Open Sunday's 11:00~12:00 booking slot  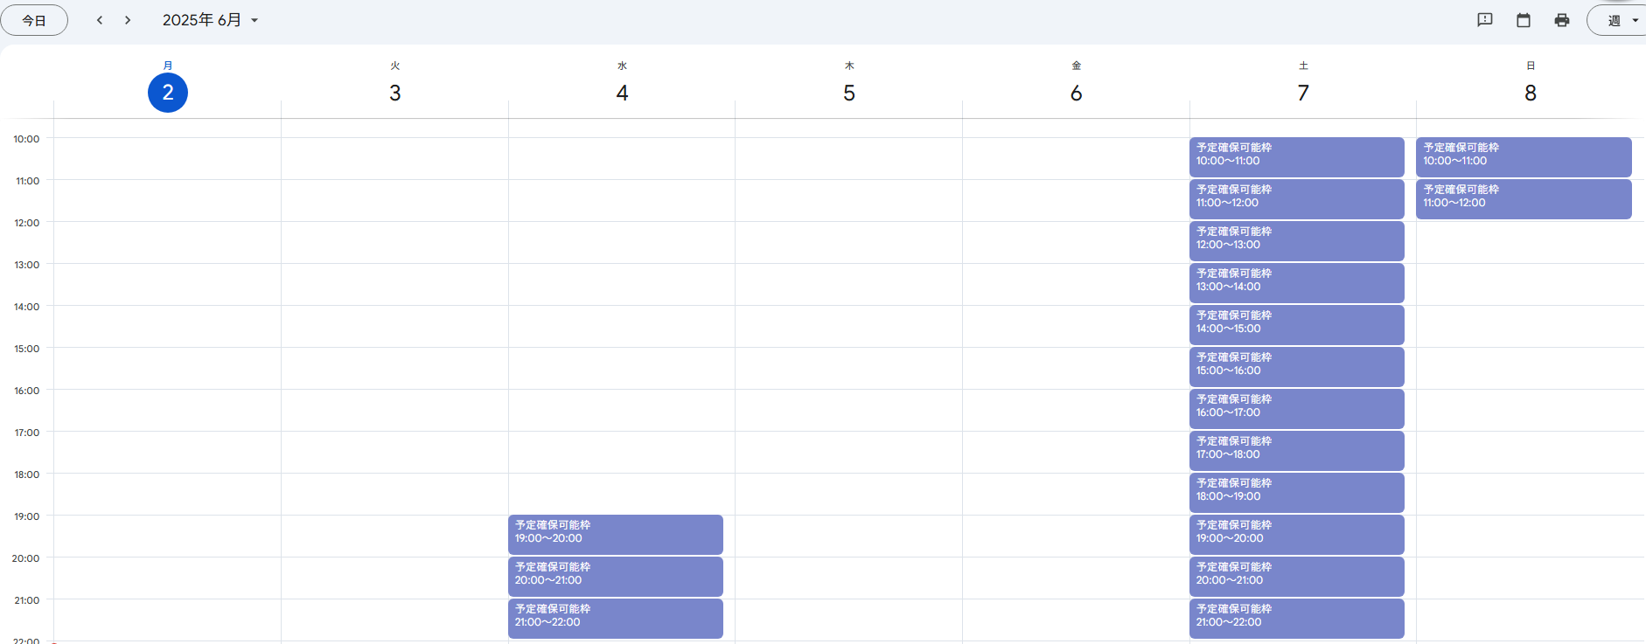pyautogui.click(x=1523, y=198)
